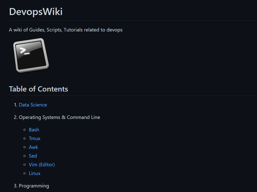This screenshot has height=192, width=257.
Task: Select the Sed link
Action: 33,156
